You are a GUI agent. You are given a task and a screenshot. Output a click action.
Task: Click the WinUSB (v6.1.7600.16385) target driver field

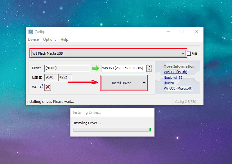[x=124, y=68]
